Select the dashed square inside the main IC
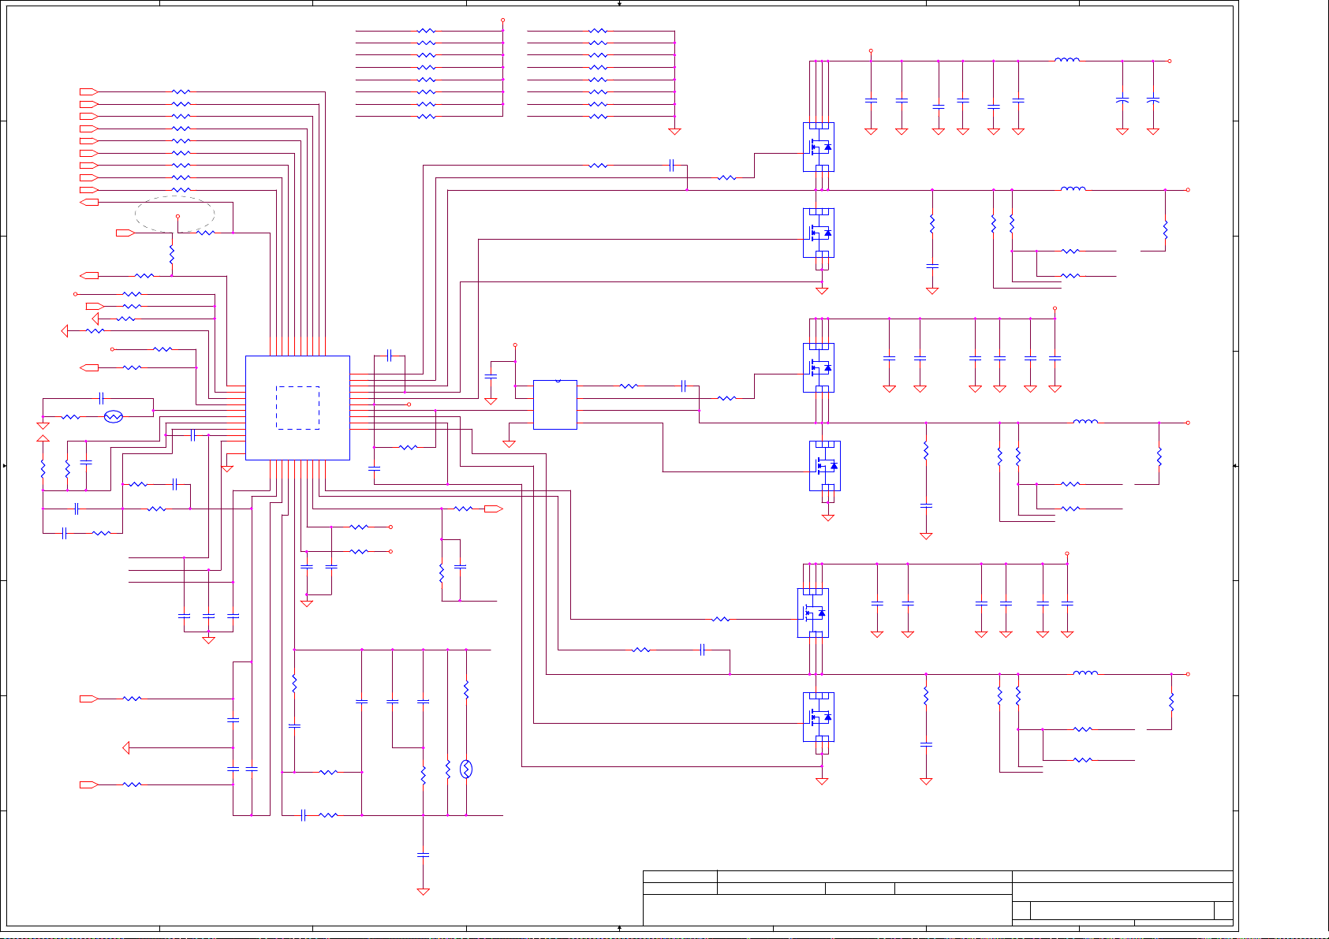The height and width of the screenshot is (939, 1329). [x=297, y=408]
